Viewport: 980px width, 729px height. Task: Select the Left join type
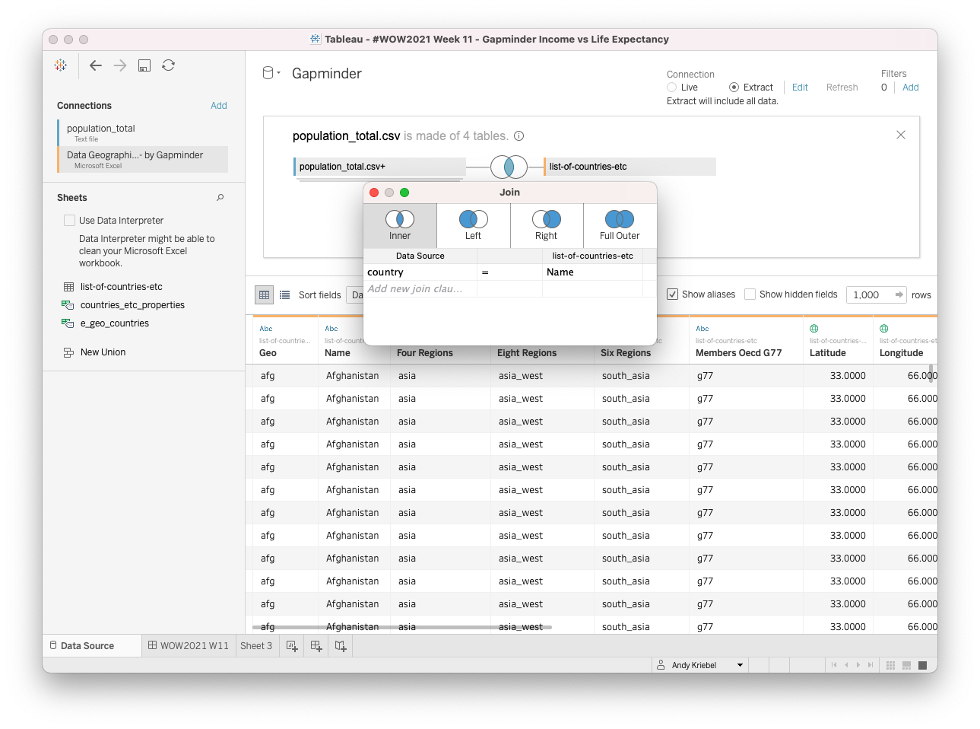pos(473,225)
